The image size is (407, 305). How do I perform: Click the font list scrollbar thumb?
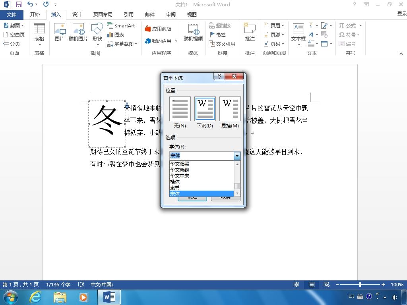tap(237, 186)
